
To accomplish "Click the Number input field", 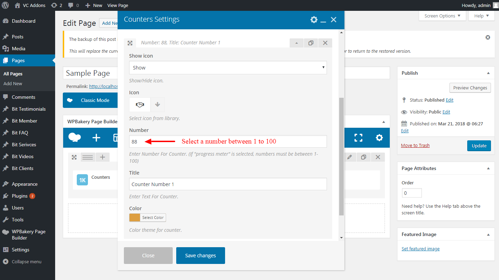I will 228,141.
